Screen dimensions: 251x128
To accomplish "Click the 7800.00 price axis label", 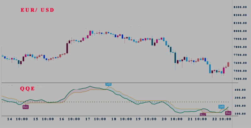I will click(x=240, y=47).
